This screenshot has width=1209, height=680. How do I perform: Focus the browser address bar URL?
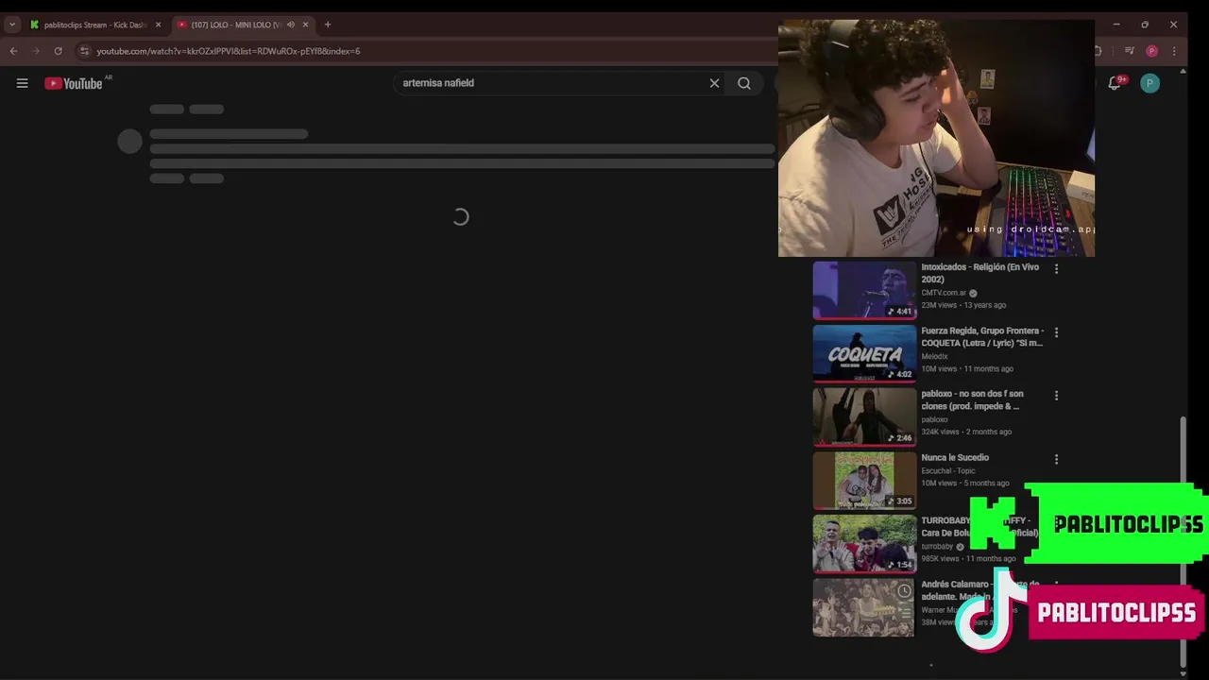228,51
